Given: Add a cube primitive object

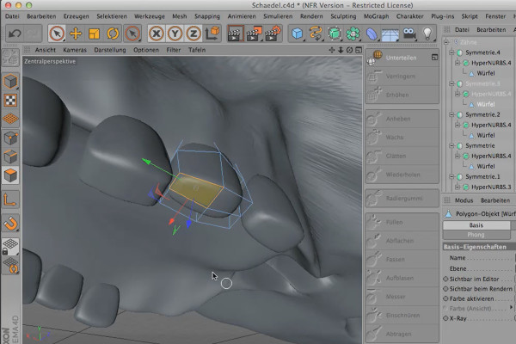Looking at the screenshot, I should pyautogui.click(x=298, y=34).
